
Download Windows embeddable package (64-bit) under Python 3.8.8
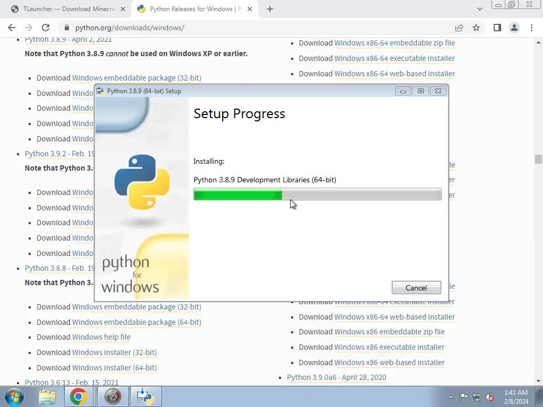[136, 322]
